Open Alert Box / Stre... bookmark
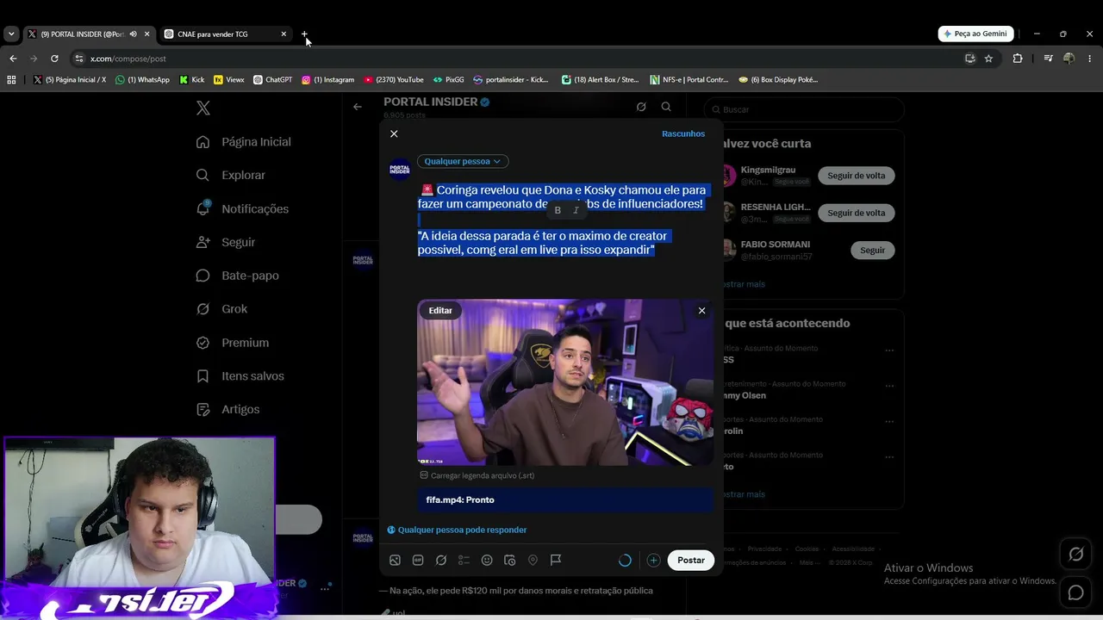This screenshot has height=620, width=1103. click(x=601, y=79)
